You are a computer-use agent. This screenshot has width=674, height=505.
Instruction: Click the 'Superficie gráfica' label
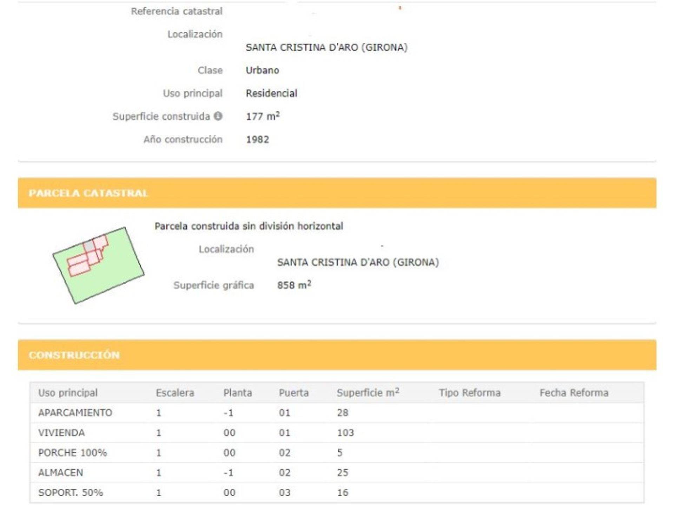[x=213, y=285]
